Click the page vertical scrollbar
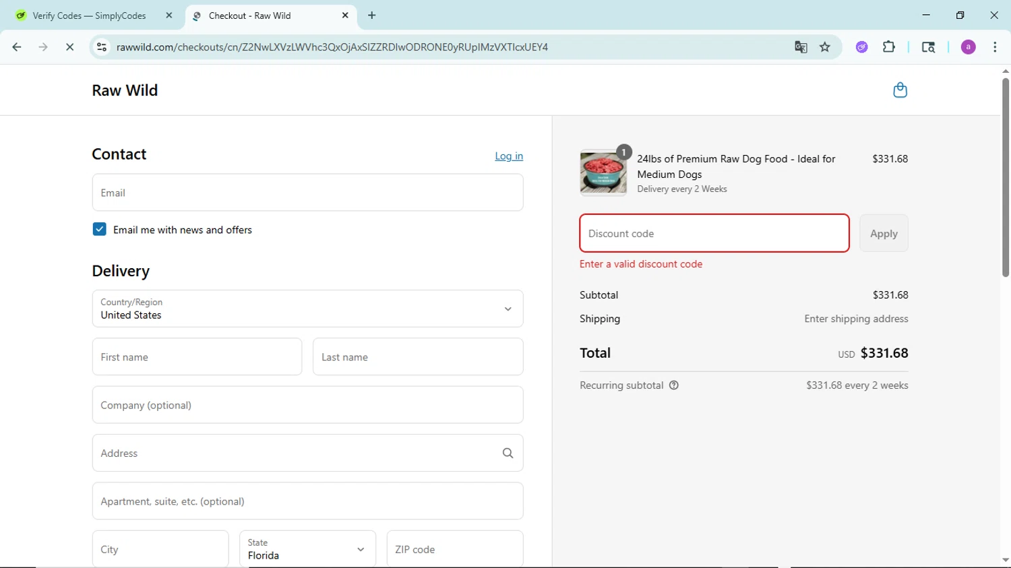 (x=1005, y=177)
